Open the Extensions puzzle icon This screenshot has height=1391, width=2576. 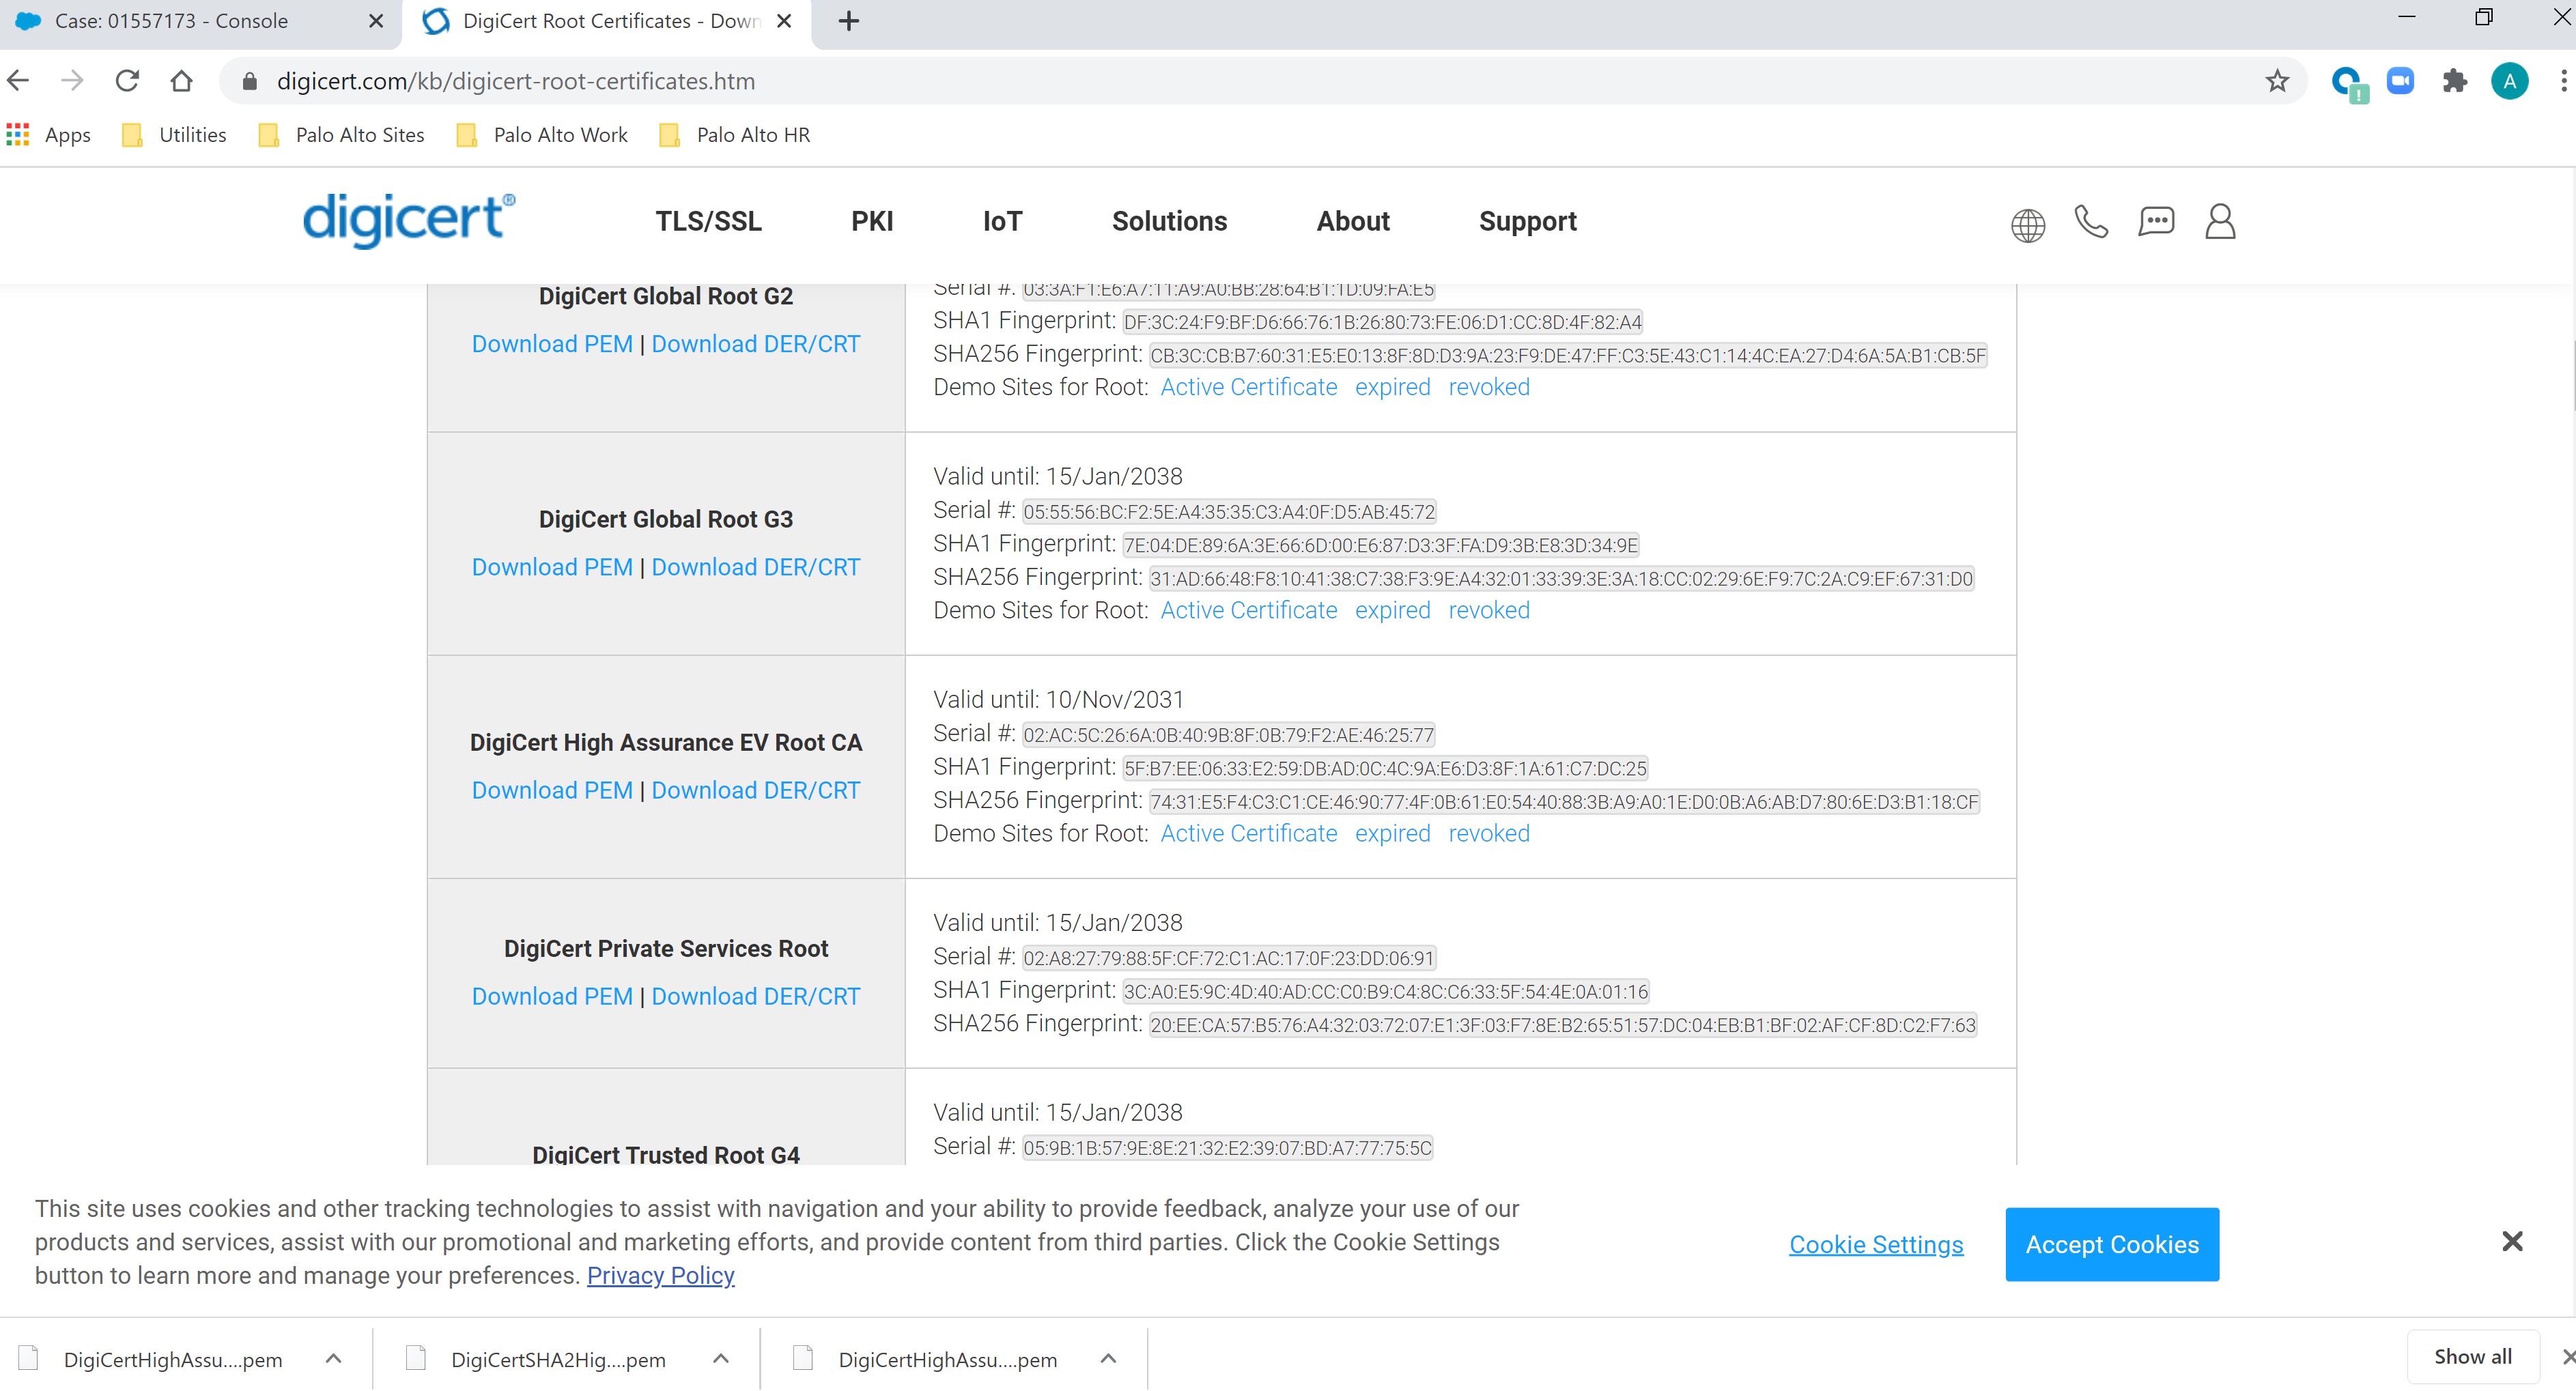point(2454,81)
